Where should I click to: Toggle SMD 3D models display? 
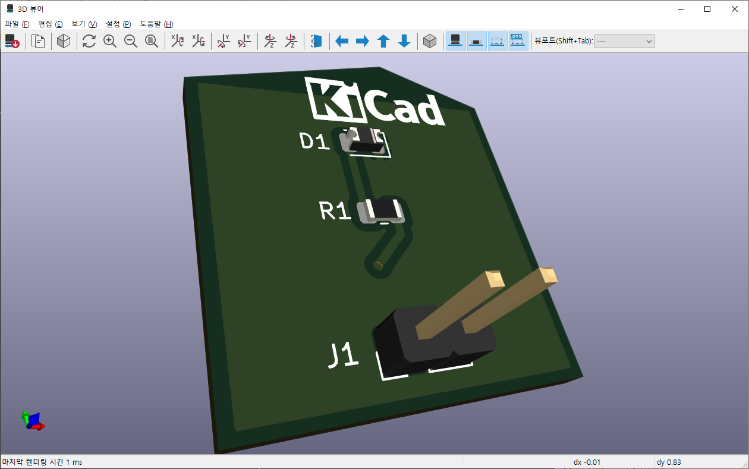[x=477, y=41]
